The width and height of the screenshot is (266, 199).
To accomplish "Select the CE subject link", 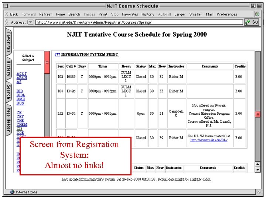I will [19, 112].
